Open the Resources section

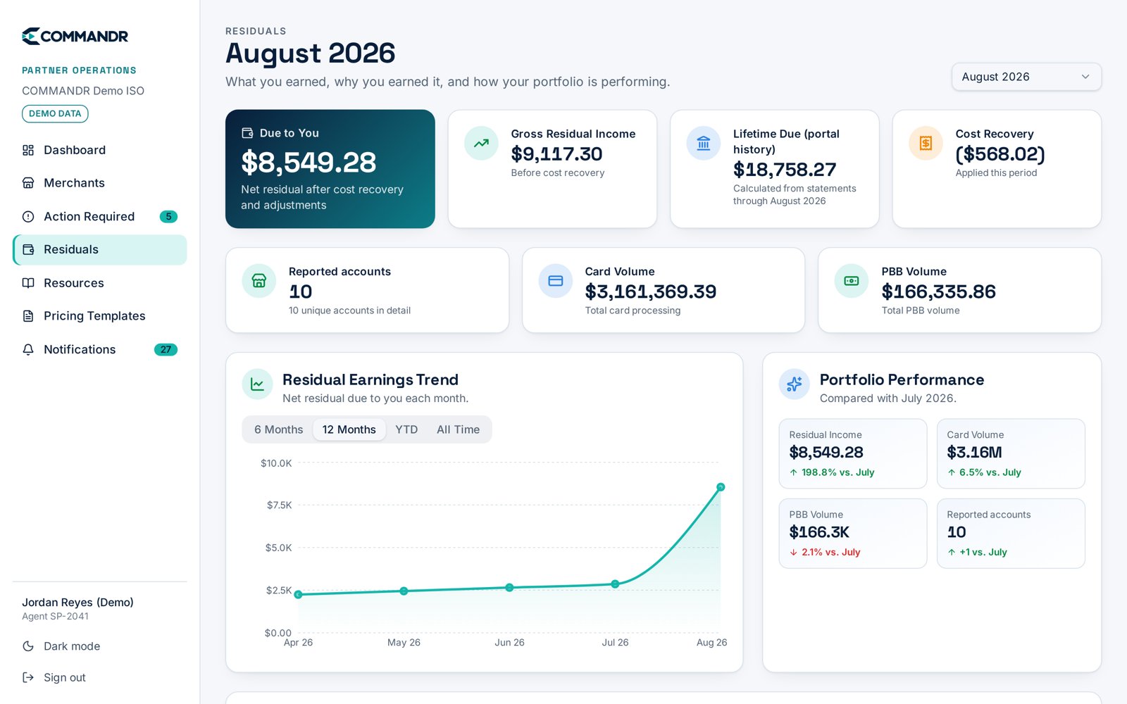tap(99, 283)
